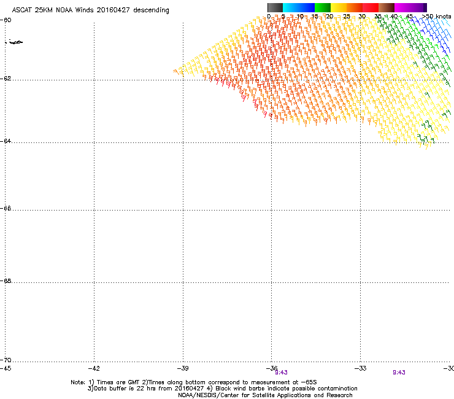Image resolution: width=454 pixels, height=399 pixels.
Task: Click the '25' knots legend tick label
Action: coord(347,17)
